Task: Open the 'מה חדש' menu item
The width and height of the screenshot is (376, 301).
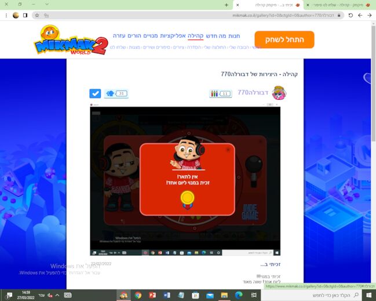Action: tap(216, 36)
